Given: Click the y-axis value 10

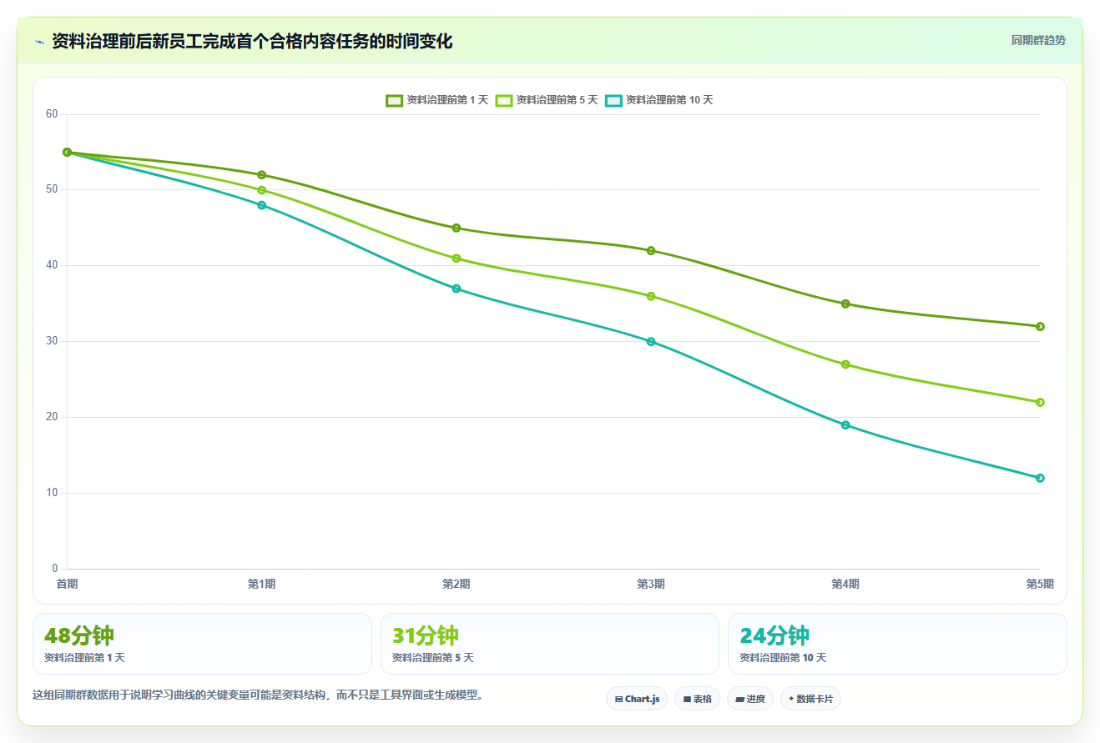Looking at the screenshot, I should tap(52, 493).
